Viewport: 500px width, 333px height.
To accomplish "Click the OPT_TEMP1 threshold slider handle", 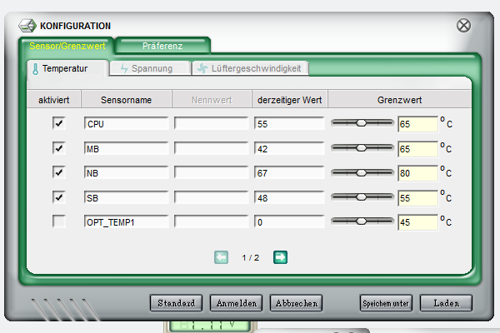I will coord(362,221).
